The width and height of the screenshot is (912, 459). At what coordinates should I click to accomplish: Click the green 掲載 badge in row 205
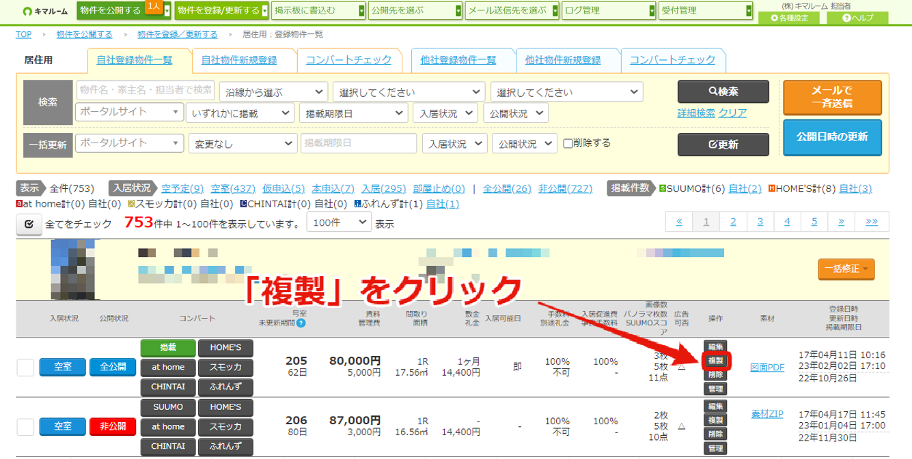point(168,348)
